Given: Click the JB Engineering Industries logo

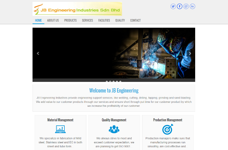Looking at the screenshot, I should tap(77, 9).
